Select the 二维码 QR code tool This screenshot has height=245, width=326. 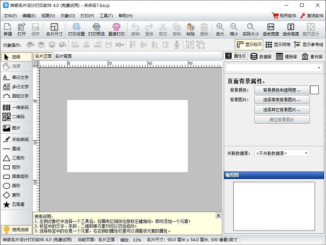pyautogui.click(x=17, y=117)
